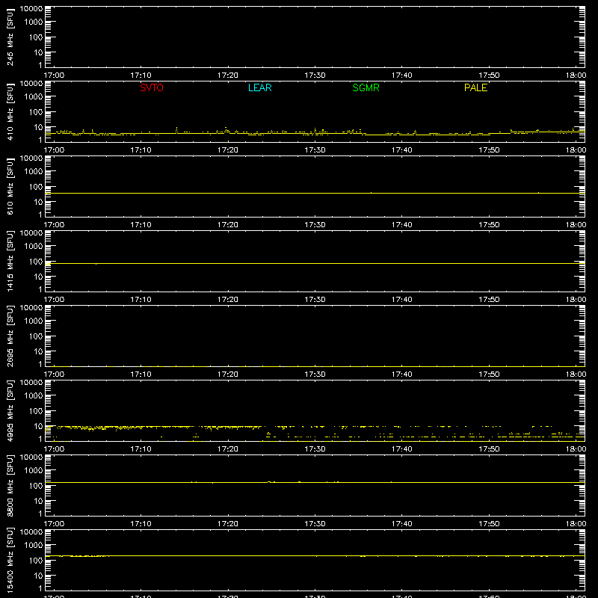
Task: Click 17:20 tick under the 1415 MHz panel
Action: [228, 300]
